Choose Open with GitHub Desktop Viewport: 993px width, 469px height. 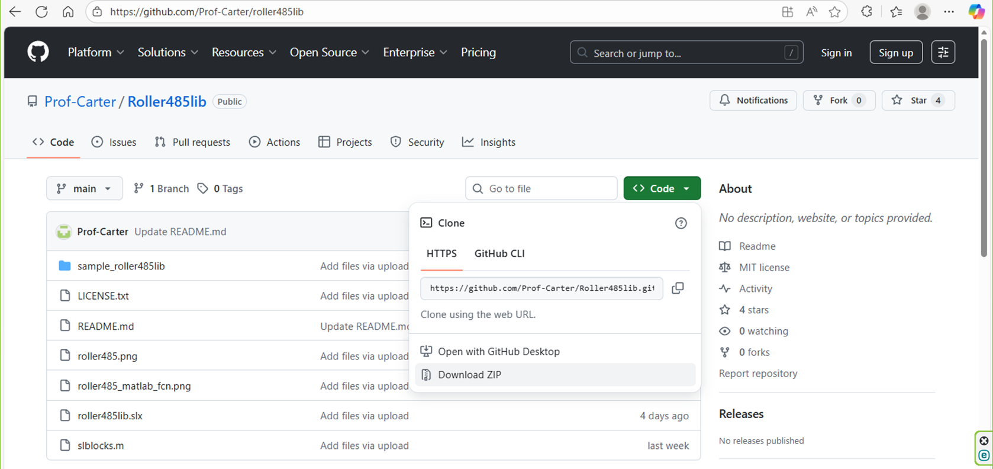pyautogui.click(x=555, y=351)
